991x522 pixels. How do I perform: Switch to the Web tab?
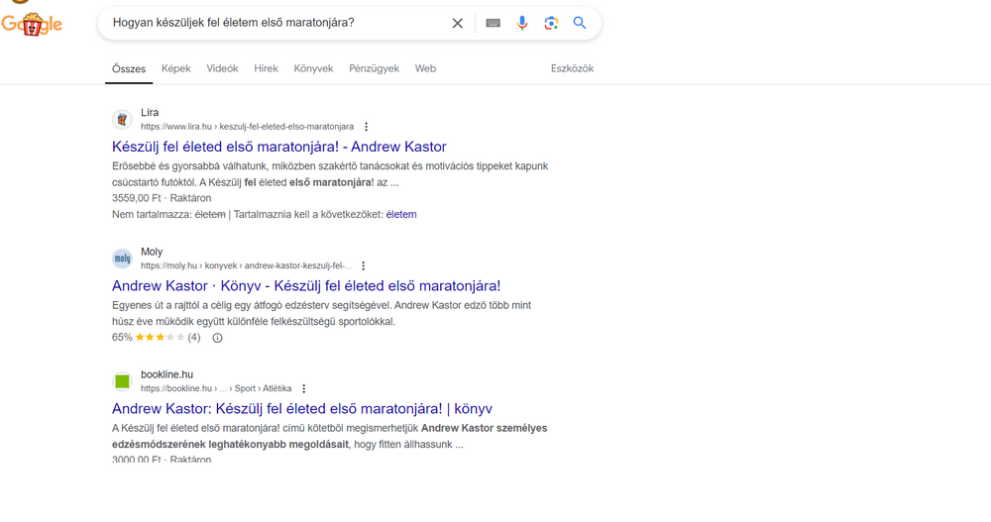425,68
